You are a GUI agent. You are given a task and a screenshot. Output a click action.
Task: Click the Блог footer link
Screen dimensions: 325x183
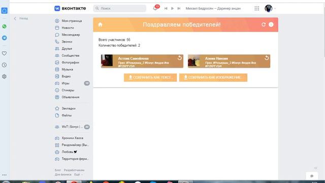coord(57,170)
